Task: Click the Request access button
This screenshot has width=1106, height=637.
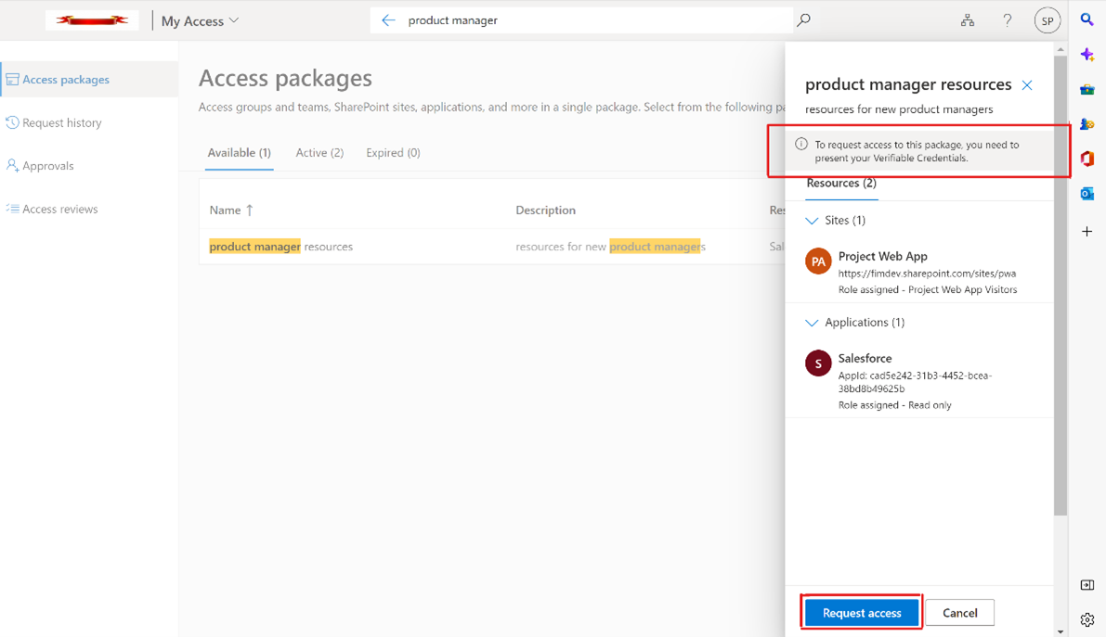Action: tap(862, 613)
